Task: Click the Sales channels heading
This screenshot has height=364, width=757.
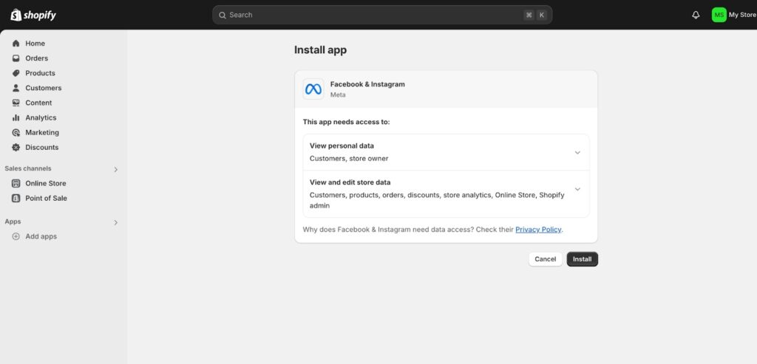Action: 28,169
